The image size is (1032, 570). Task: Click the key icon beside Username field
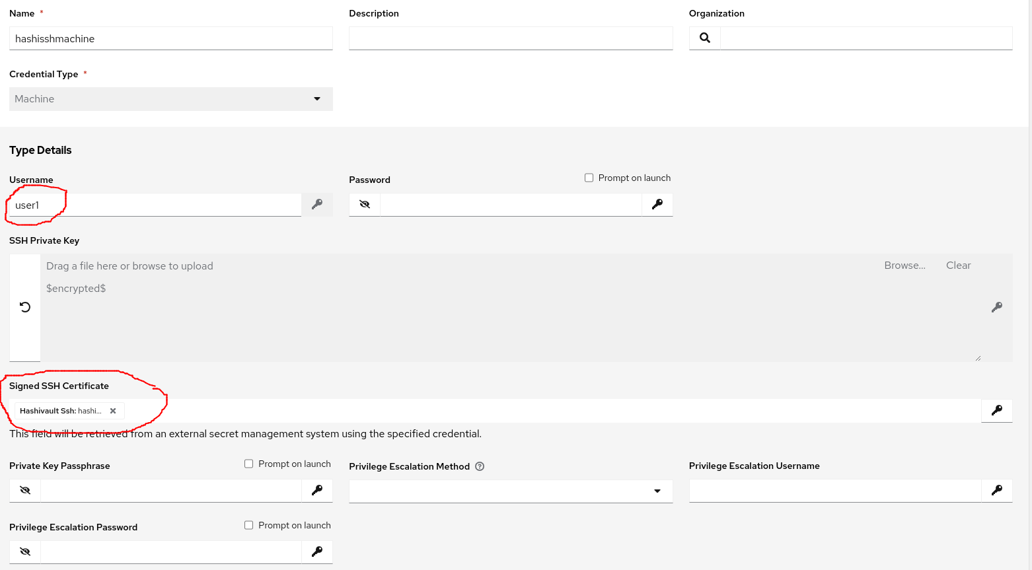pyautogui.click(x=317, y=205)
